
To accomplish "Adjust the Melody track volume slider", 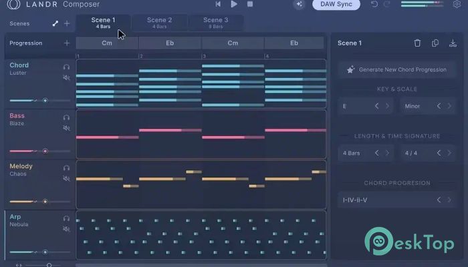I will click(x=45, y=202).
